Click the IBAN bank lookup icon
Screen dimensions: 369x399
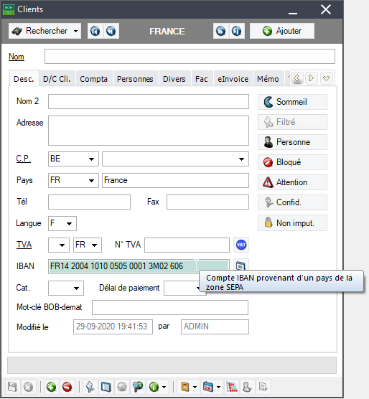click(240, 266)
